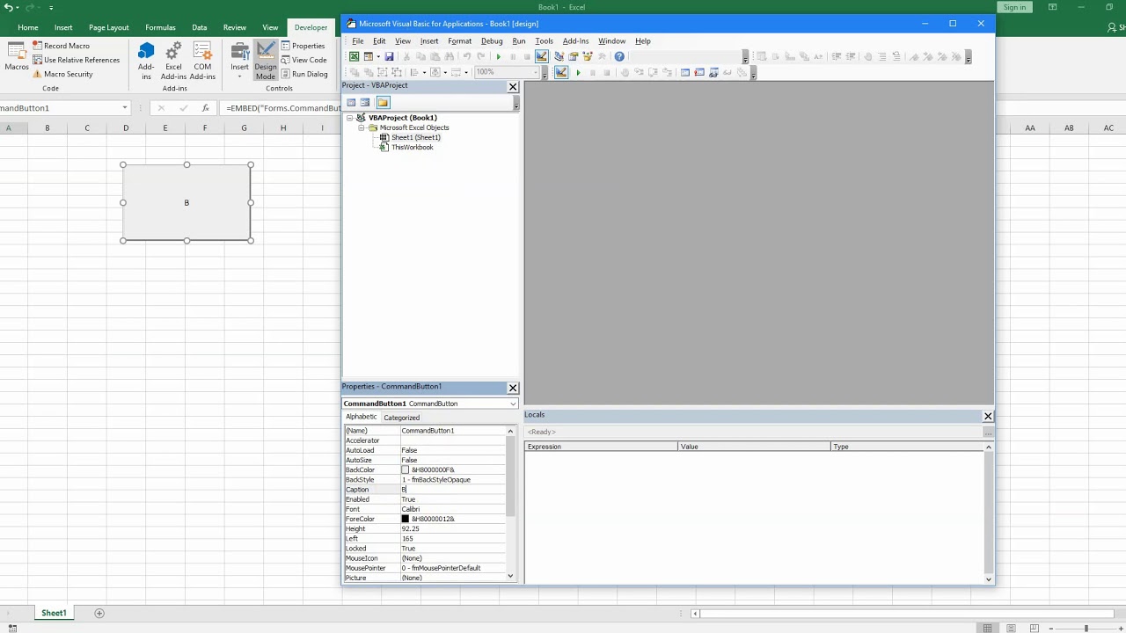This screenshot has width=1126, height=633.
Task: Click the new sheet plus button
Action: tap(99, 613)
